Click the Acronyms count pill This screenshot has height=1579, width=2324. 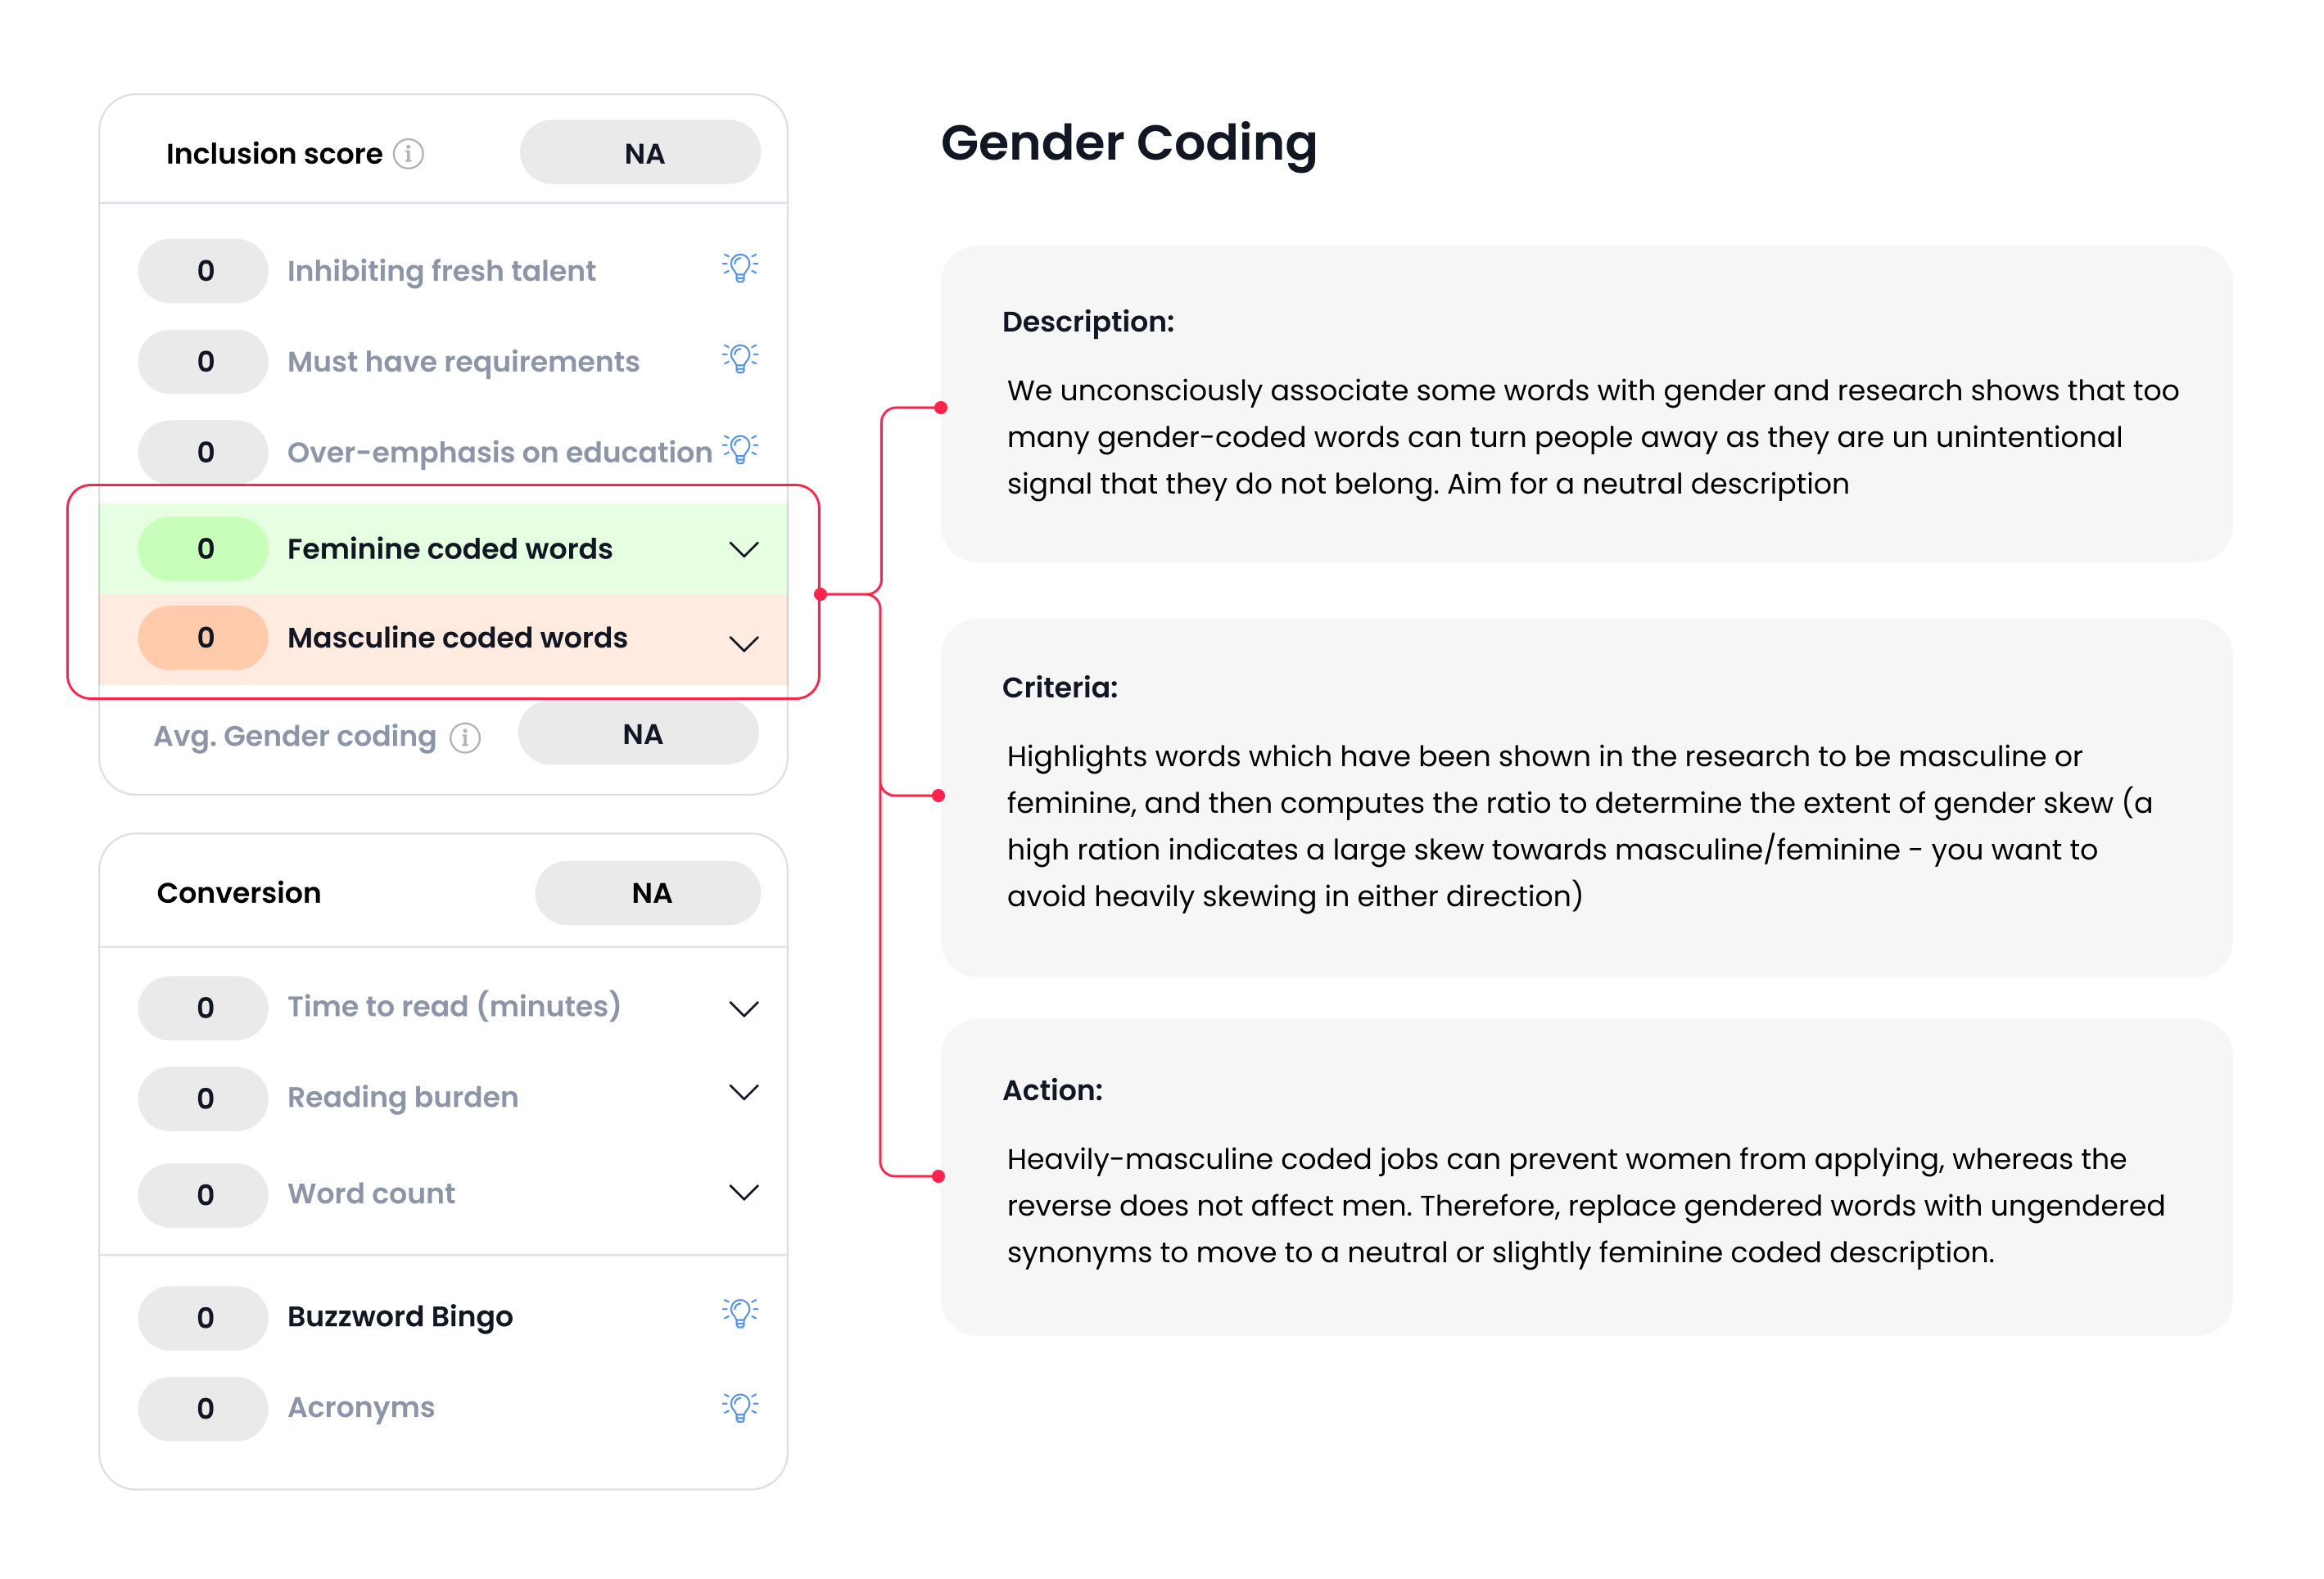[x=204, y=1408]
